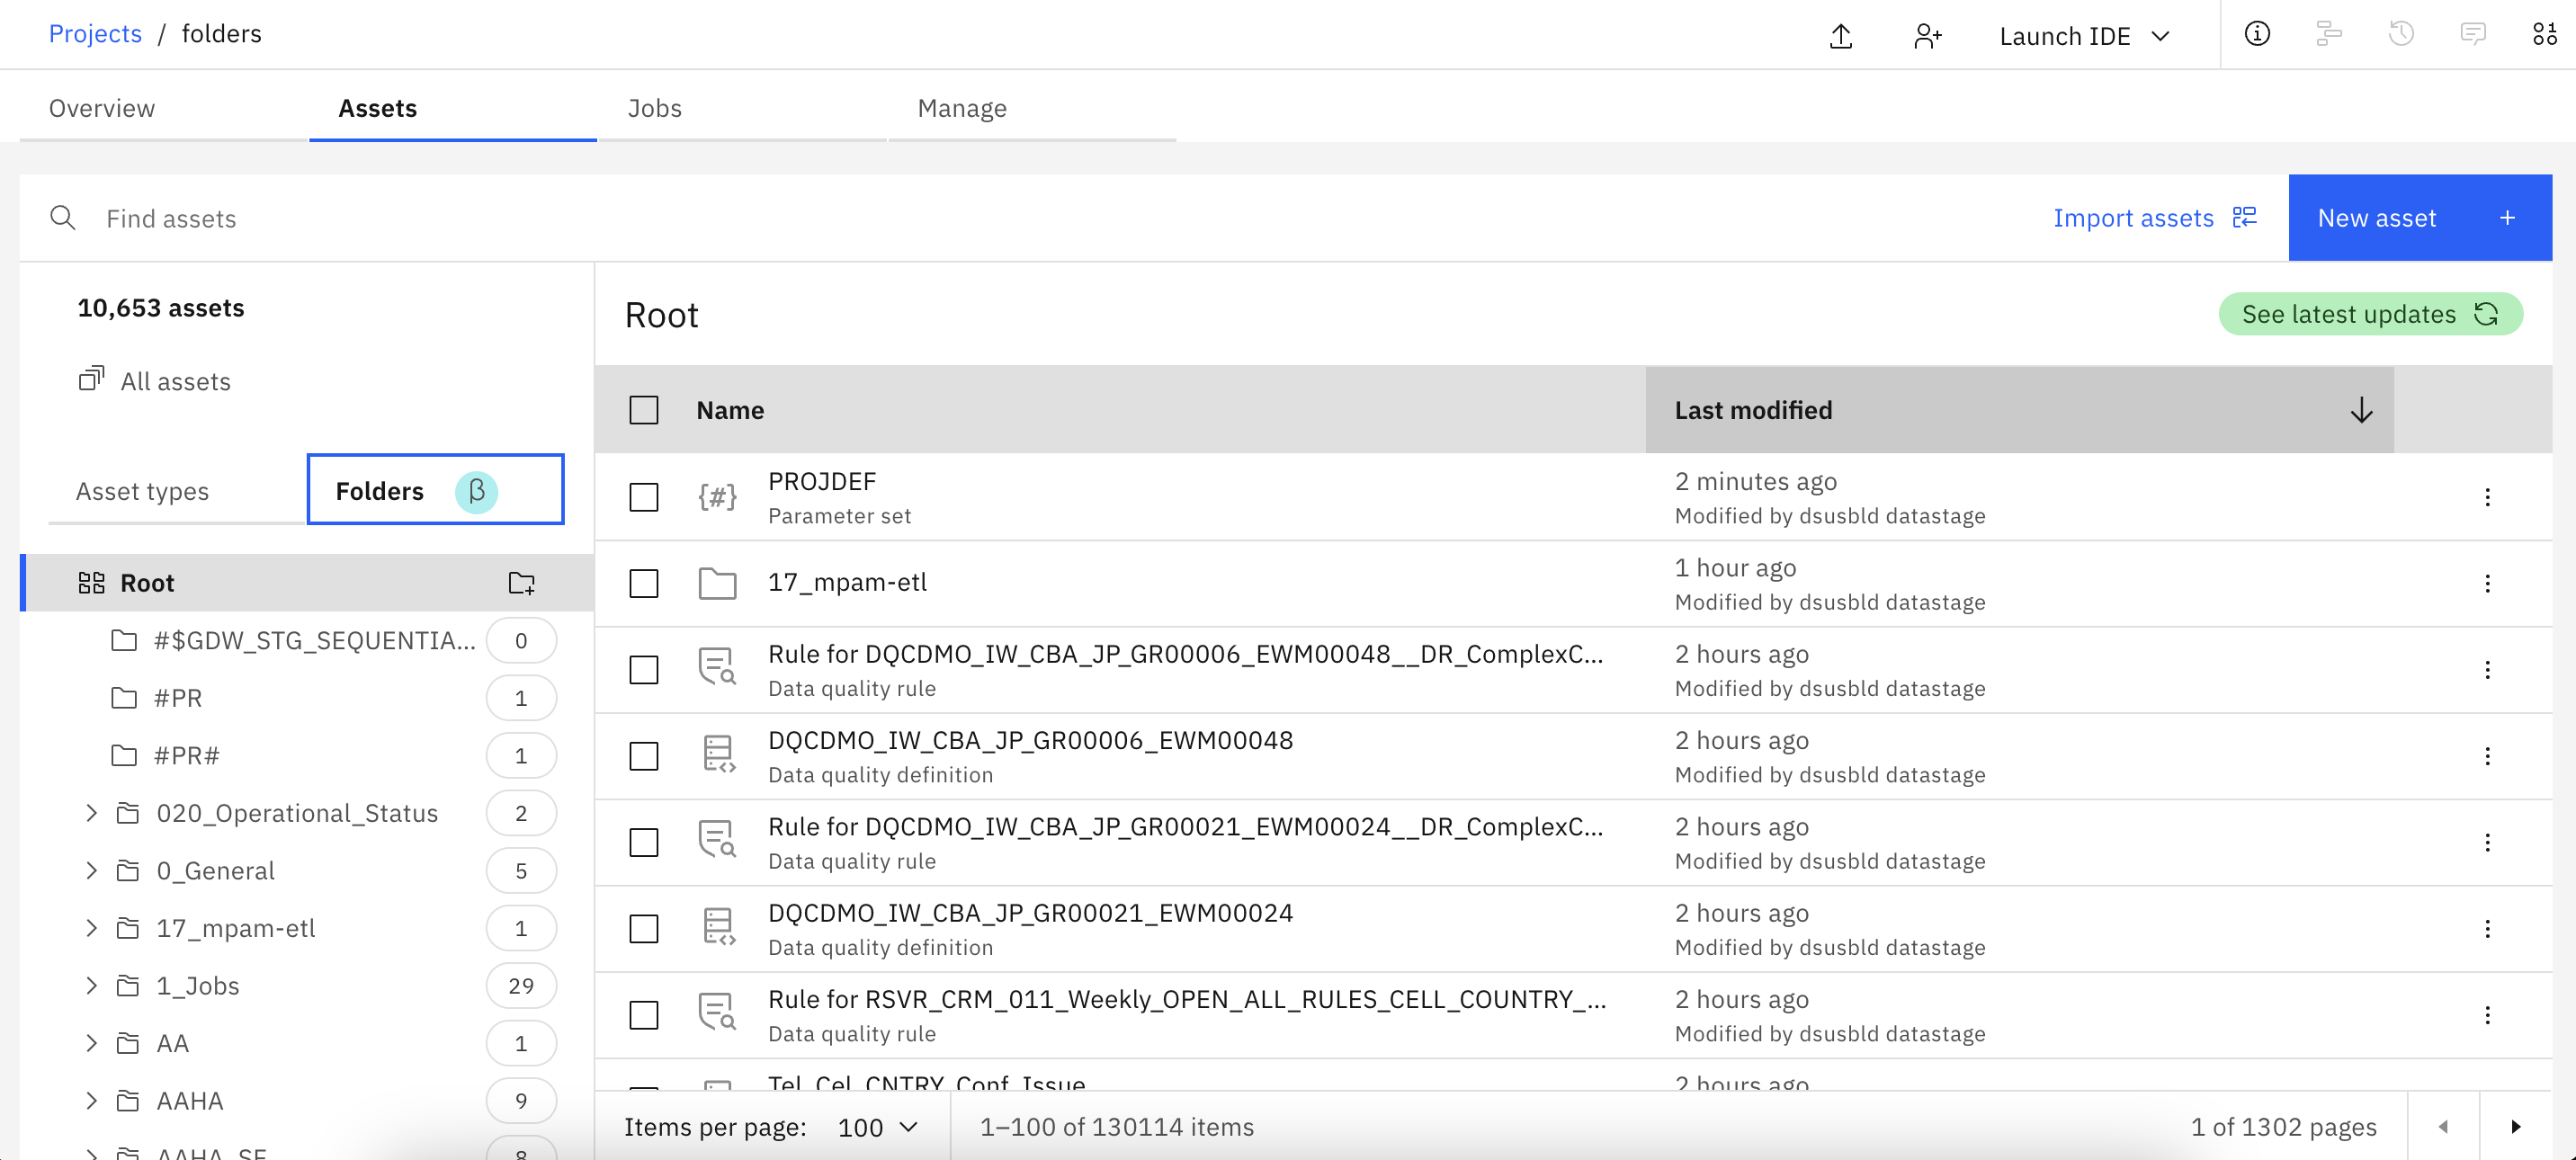Click the add collaborator person icon

[1926, 34]
